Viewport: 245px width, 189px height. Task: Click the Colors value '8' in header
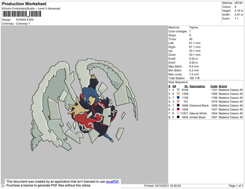[x=235, y=7]
